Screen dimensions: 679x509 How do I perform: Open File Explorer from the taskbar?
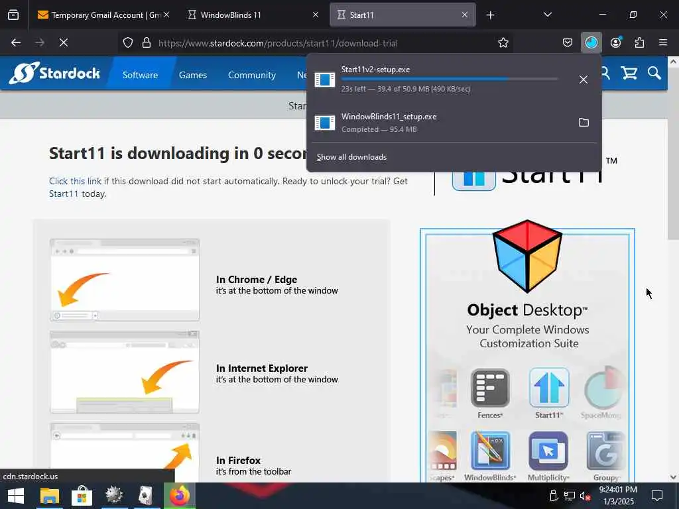[49, 496]
